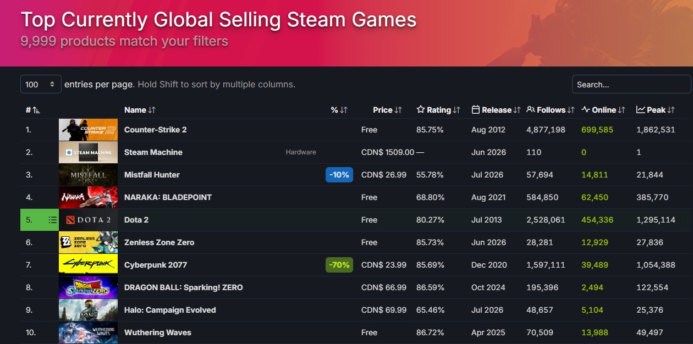Image resolution: width=693 pixels, height=344 pixels.
Task: Open DRAGON BALL: Sparking! ZERO link
Action: pyautogui.click(x=183, y=287)
